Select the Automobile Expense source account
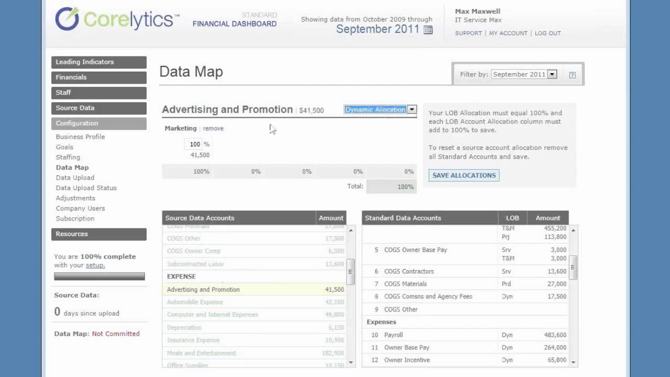 point(195,302)
